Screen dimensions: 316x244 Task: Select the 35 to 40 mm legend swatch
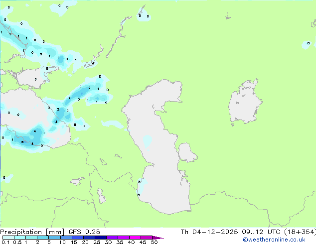pyautogui.click(x=124, y=238)
